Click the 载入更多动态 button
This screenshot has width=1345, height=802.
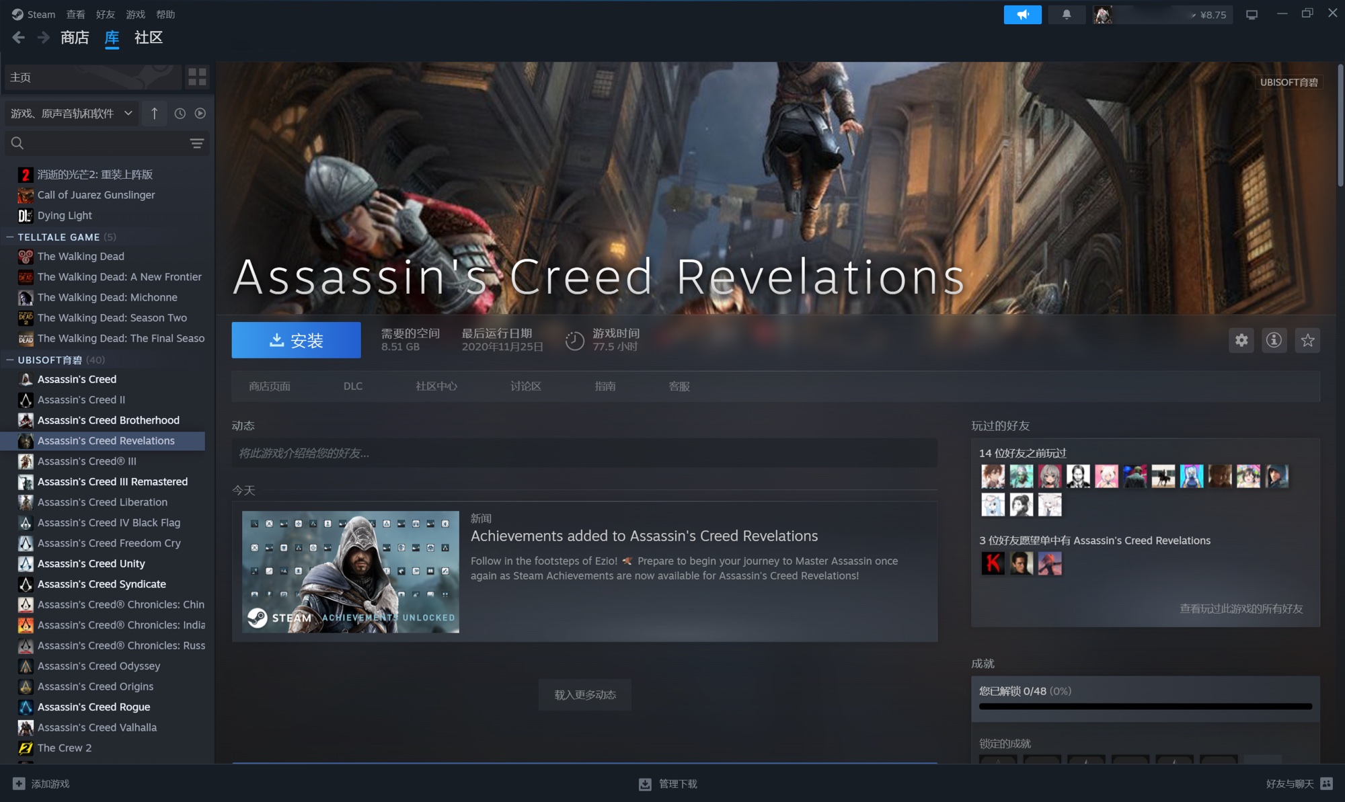point(585,695)
